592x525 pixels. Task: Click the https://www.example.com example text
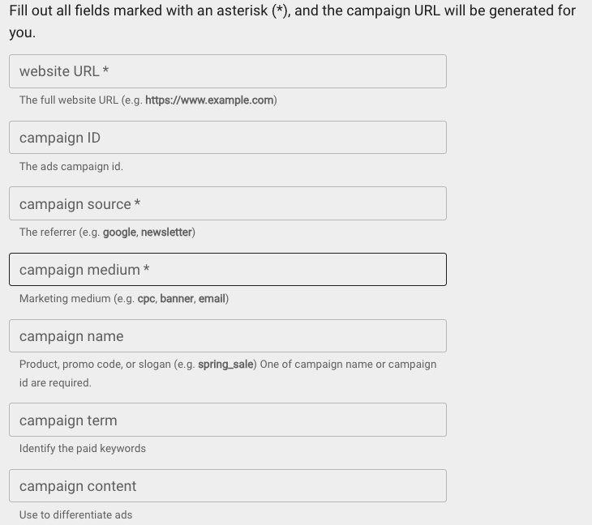tap(209, 100)
